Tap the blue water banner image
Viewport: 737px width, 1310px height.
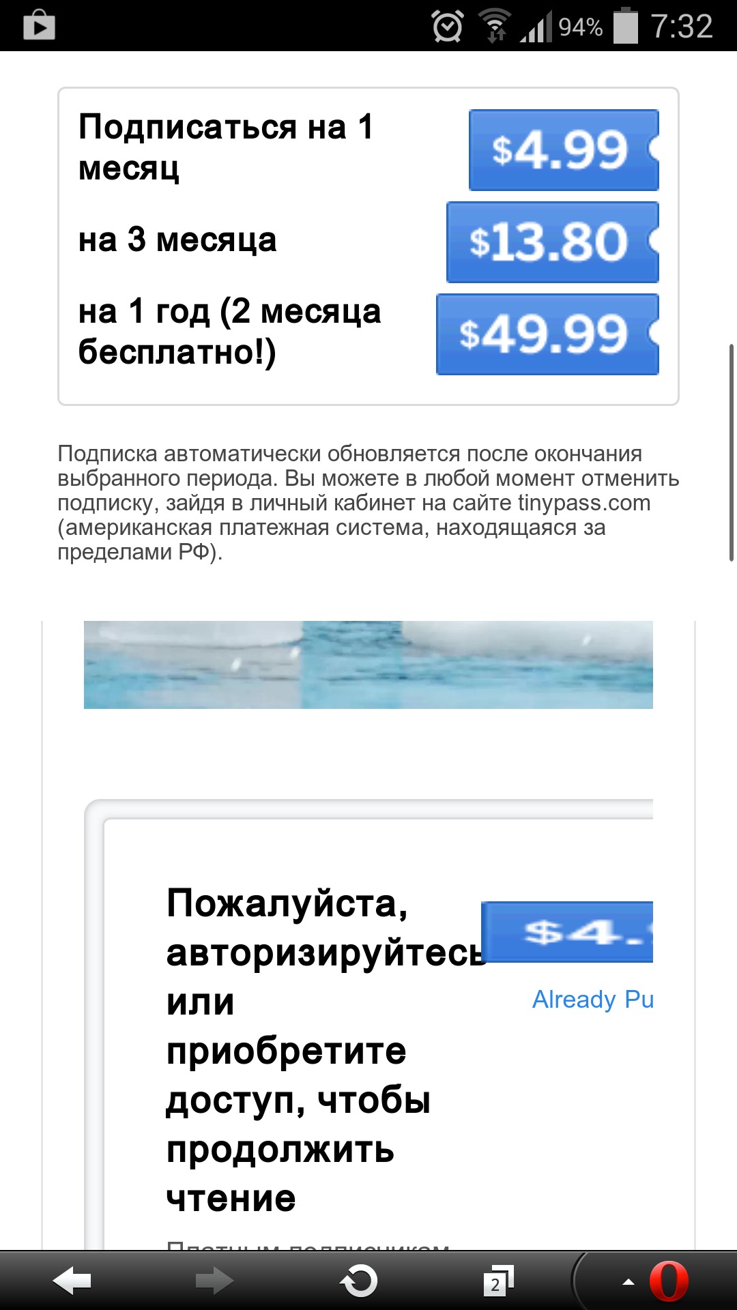[x=369, y=665]
